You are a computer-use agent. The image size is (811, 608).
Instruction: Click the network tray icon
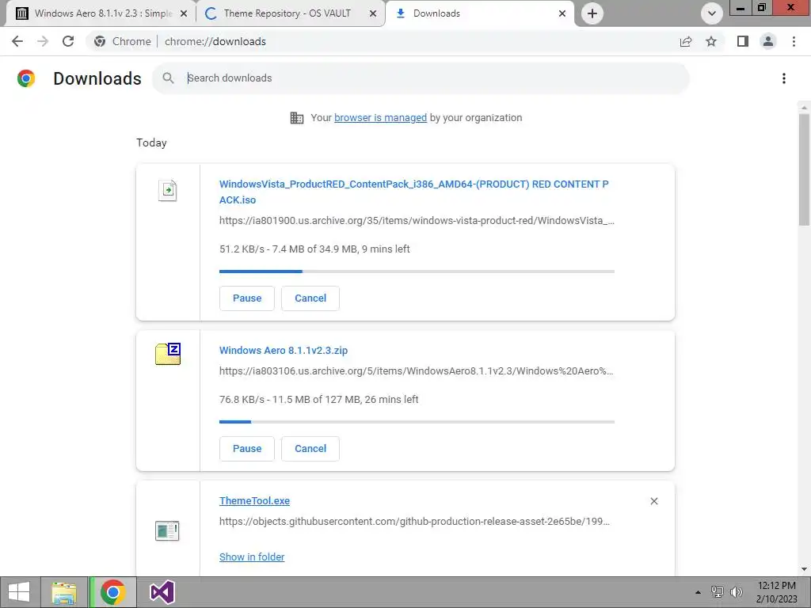[718, 592]
